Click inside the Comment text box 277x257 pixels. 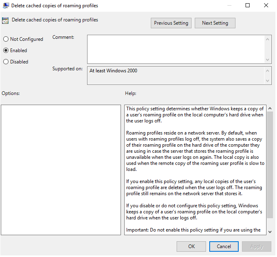176,49
